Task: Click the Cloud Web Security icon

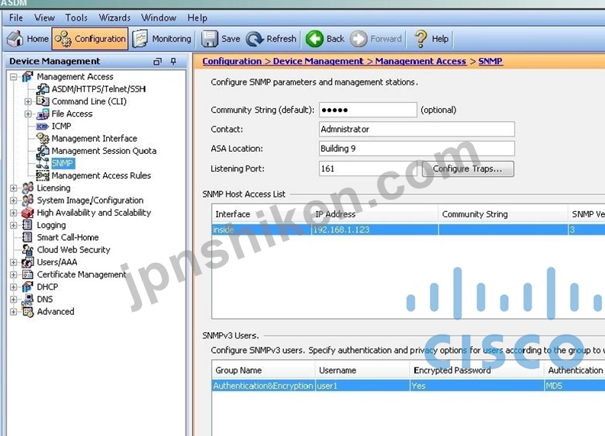Action: pos(27,249)
